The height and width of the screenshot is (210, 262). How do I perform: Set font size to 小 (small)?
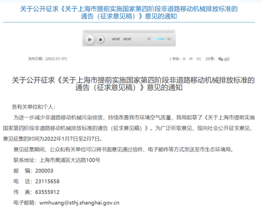(x=198, y=59)
